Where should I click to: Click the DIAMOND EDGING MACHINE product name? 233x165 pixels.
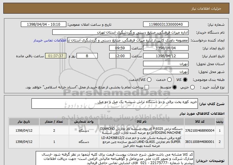(x=141, y=131)
